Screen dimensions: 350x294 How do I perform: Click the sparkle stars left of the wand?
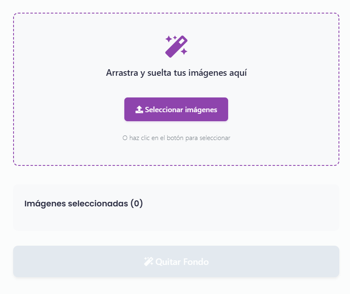click(x=169, y=39)
